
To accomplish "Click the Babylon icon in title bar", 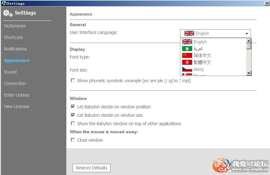I will point(4,3).
